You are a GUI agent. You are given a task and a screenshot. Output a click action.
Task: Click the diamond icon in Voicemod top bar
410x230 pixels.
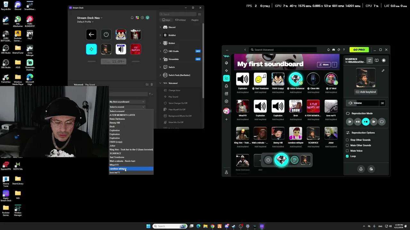339,50
